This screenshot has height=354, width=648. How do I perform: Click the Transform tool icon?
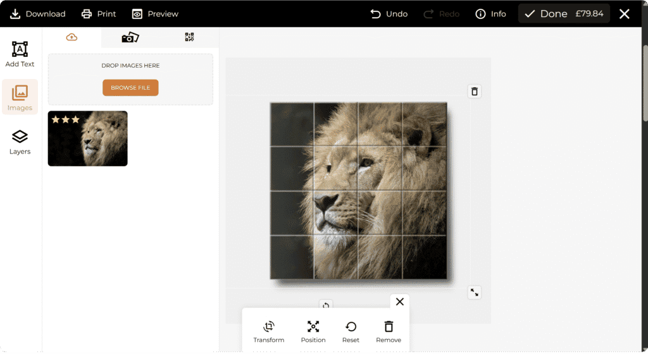pyautogui.click(x=269, y=327)
